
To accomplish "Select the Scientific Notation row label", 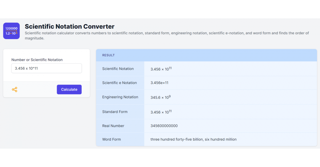I will pos(118,69).
